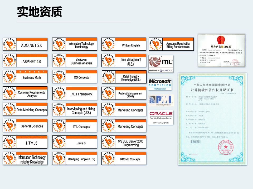Select the RDBMS Concepts badge
The height and width of the screenshot is (189, 253).
click(124, 158)
